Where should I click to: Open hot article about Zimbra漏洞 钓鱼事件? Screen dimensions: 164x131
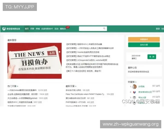pos(22,90)
